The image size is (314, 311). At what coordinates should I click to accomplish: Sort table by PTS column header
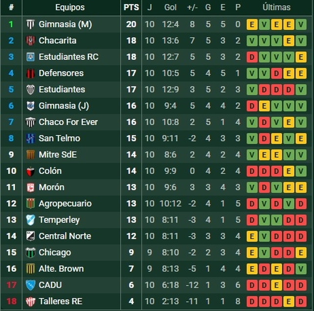pyautogui.click(x=131, y=7)
